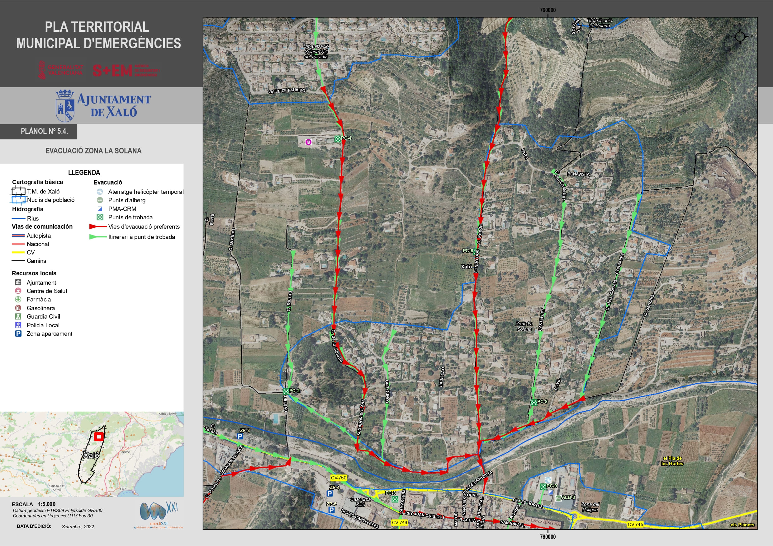Click the CV-750 road label
Viewport: 773px width, 546px height.
point(338,478)
